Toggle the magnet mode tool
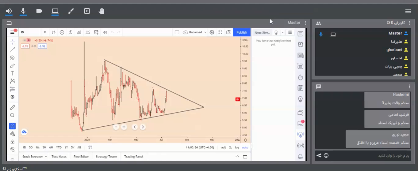The height and width of the screenshot is (171, 418). 12,126
